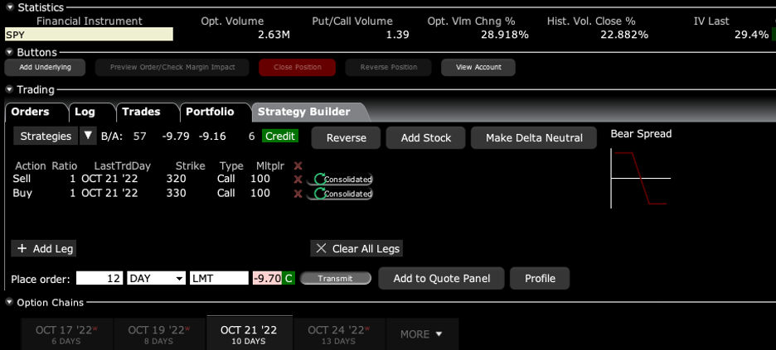Image resolution: width=776 pixels, height=350 pixels.
Task: Click the SPY financial instrument field
Action: (89, 35)
